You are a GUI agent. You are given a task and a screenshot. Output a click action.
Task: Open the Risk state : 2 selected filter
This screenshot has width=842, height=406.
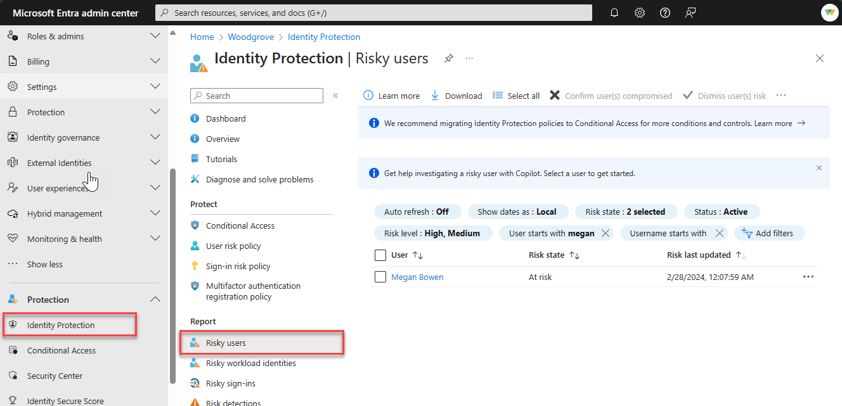[x=626, y=212]
